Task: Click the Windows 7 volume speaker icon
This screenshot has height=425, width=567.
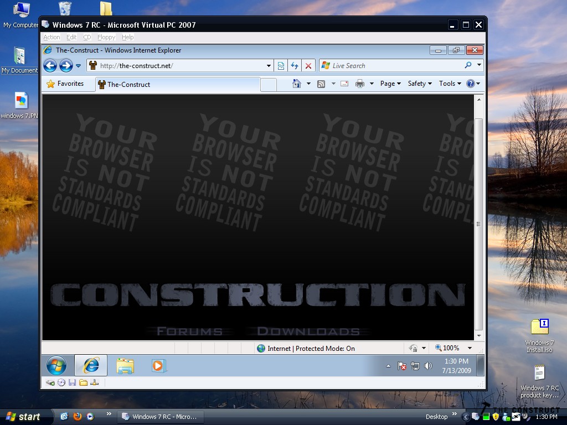Action: (428, 366)
